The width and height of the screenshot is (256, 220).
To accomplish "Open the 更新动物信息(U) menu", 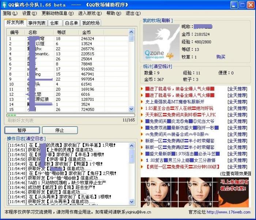I will (x=58, y=13).
